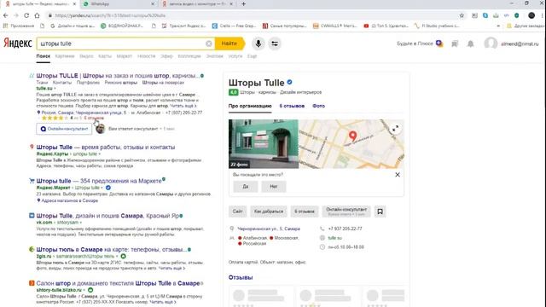Open the Коллекции search tab
This screenshot has width=546, height=307.
pos(189,56)
